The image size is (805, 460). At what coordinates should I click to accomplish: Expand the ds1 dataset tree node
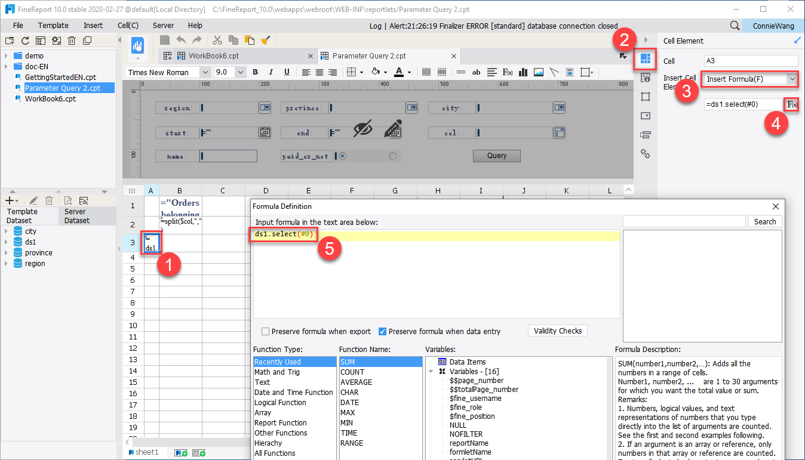pyautogui.click(x=7, y=242)
